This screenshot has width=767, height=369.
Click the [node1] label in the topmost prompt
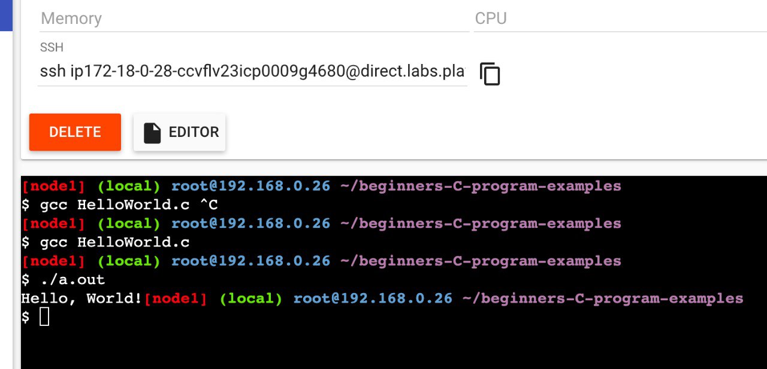[53, 186]
